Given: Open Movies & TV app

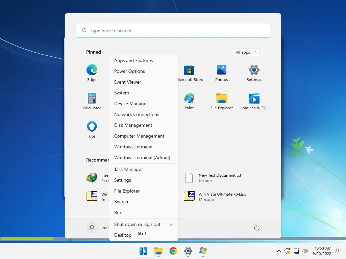Looking at the screenshot, I should click(254, 101).
